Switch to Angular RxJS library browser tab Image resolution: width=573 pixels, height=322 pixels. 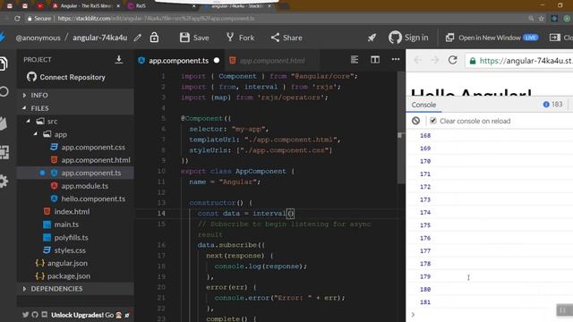tap(86, 6)
